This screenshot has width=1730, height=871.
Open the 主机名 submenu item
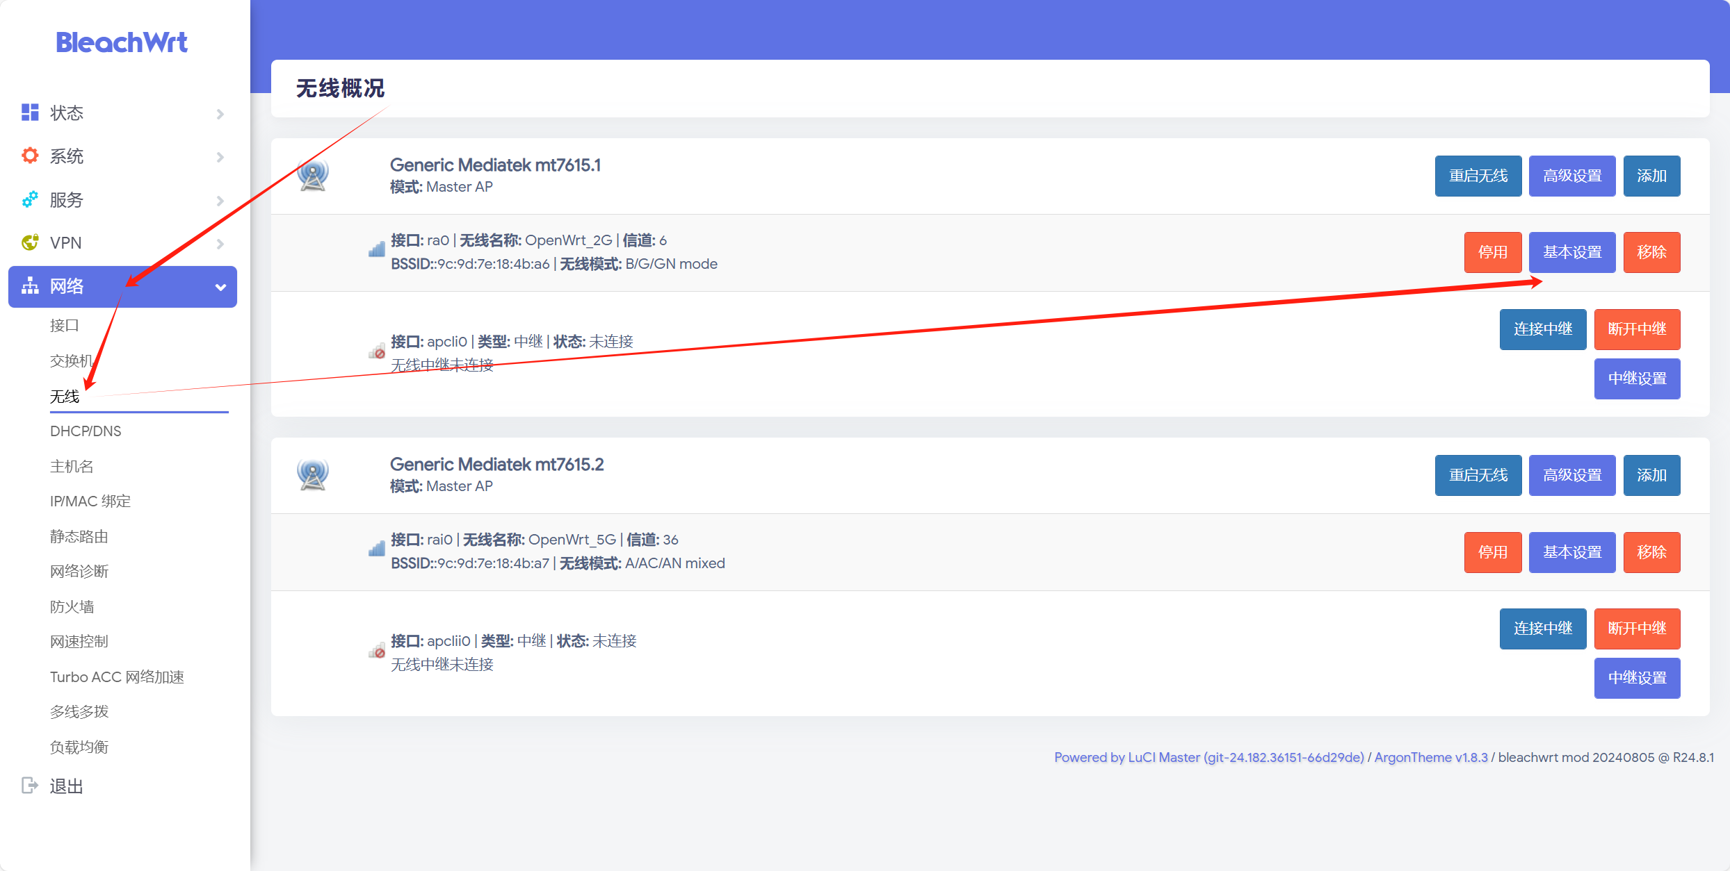(x=72, y=466)
